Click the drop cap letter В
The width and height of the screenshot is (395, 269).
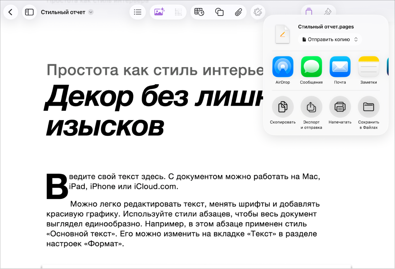[57, 186]
